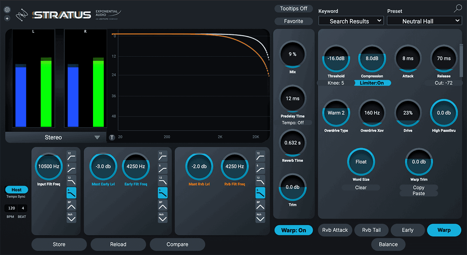467x255 pixels.
Task: Click the Knee: 5 setting
Action: point(336,83)
